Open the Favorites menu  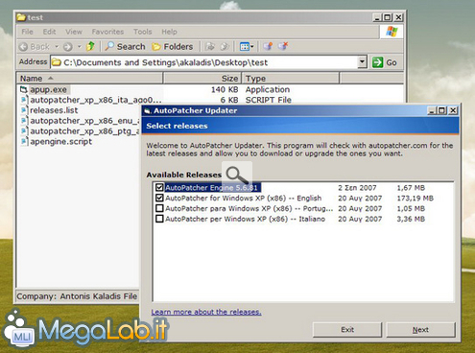click(x=107, y=32)
